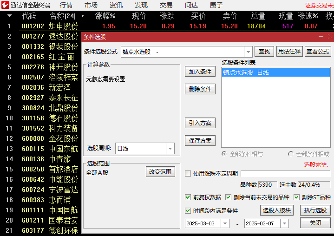Click the 买价 column header
The height and width of the screenshot is (236, 334).
click(198, 16)
